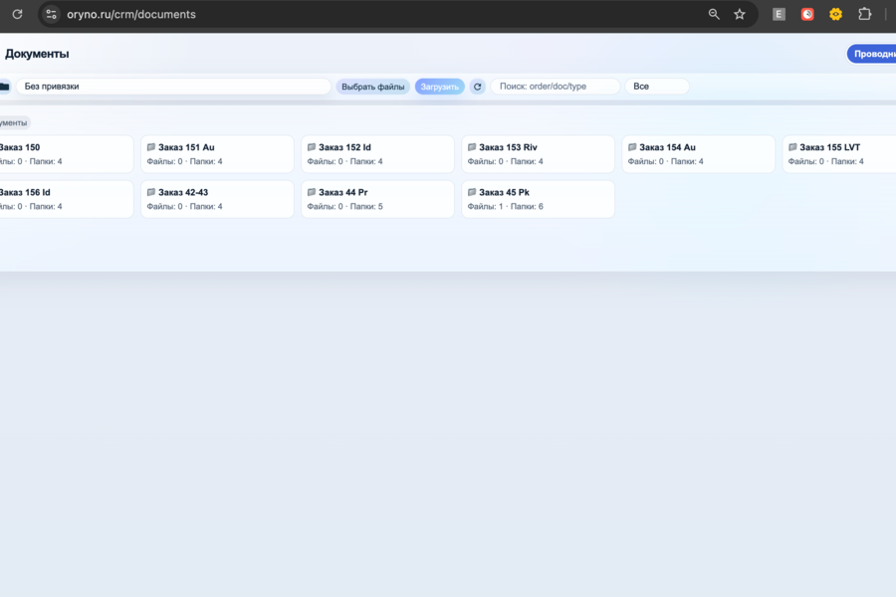Viewport: 896px width, 597px height.
Task: Refresh the documents list with the reload icon
Action: coord(477,87)
